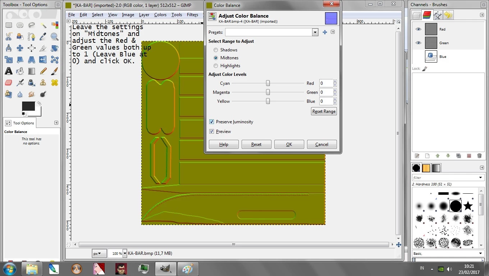Select the Heal bandage tool
489x276 pixels.
pyautogui.click(x=55, y=83)
